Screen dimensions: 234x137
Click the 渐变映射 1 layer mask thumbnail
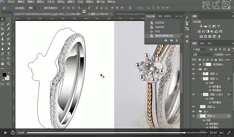[208, 64]
